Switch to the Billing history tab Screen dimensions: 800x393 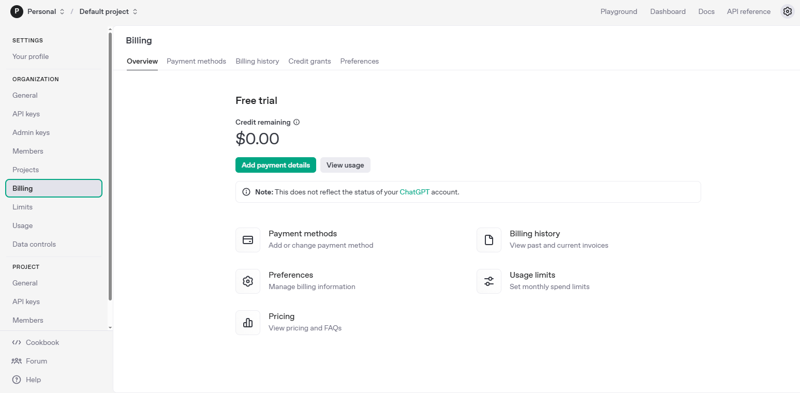click(x=257, y=61)
